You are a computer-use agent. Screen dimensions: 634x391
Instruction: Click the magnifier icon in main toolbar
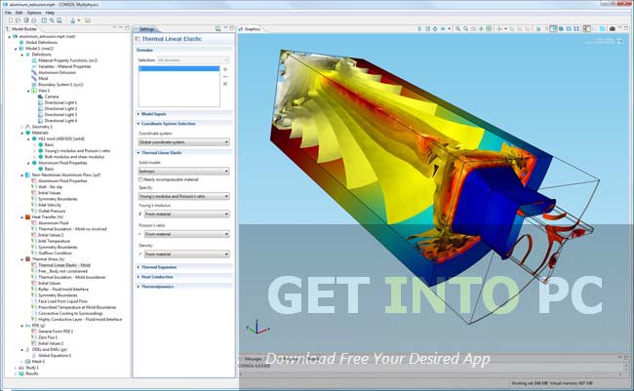click(52, 20)
